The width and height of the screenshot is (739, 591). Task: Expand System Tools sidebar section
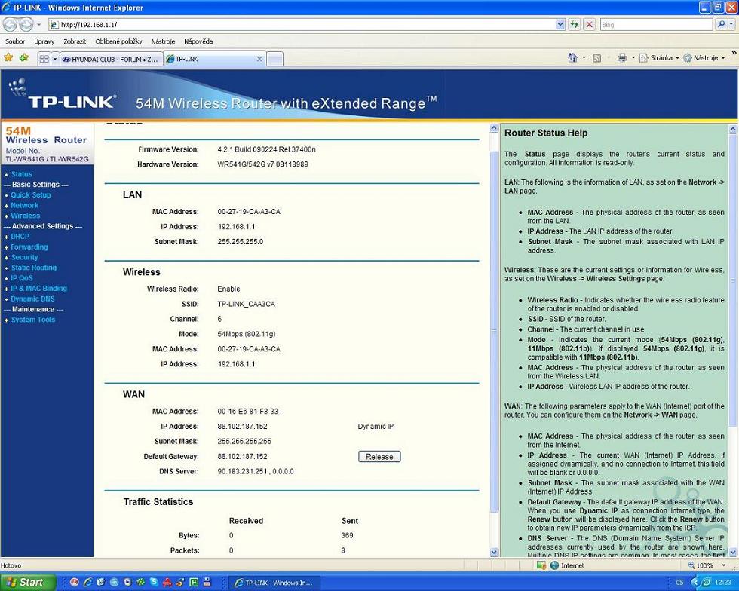coord(33,319)
